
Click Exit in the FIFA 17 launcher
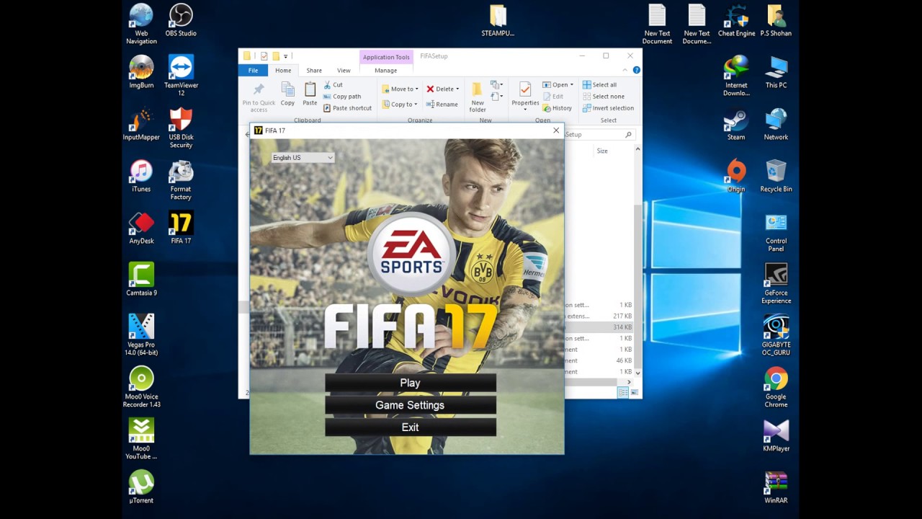coord(410,427)
